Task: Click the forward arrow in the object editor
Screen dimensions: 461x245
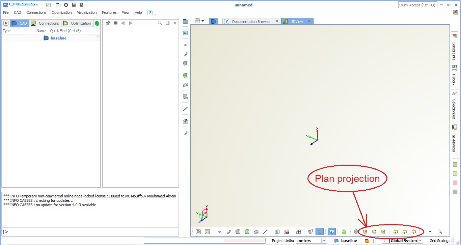Action: pyautogui.click(x=131, y=23)
